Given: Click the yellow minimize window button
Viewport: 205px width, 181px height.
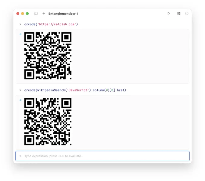Looking at the screenshot, I should pos(23,14).
